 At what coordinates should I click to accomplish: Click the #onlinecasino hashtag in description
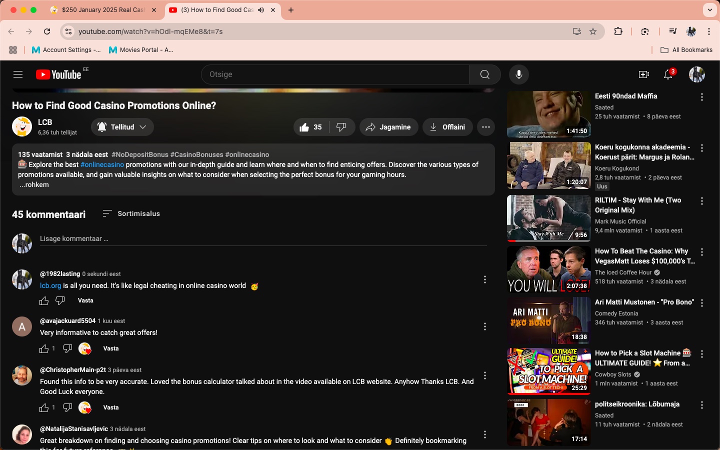[102, 164]
